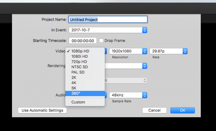Click the Project Name text field
Viewport: 216px width, 131px height.
[x=108, y=20]
